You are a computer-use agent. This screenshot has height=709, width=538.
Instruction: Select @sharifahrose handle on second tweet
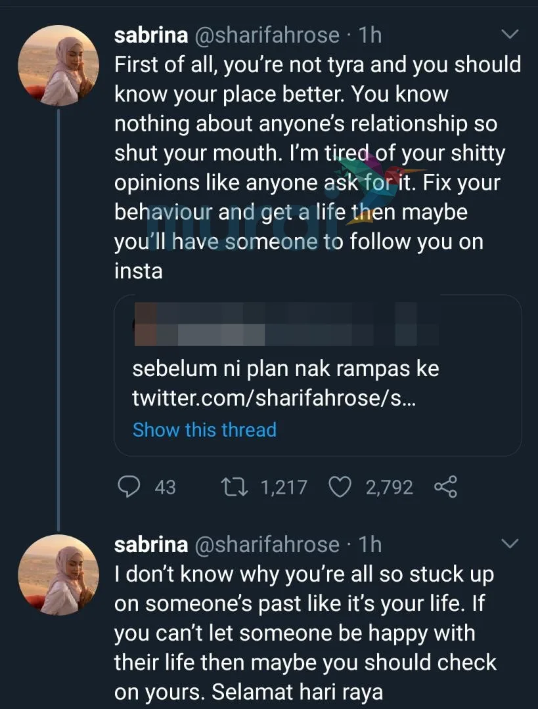(x=267, y=544)
